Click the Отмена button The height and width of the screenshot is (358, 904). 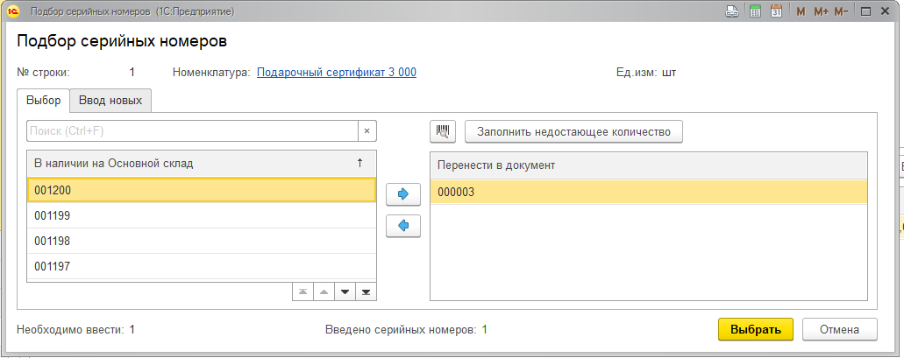point(839,330)
